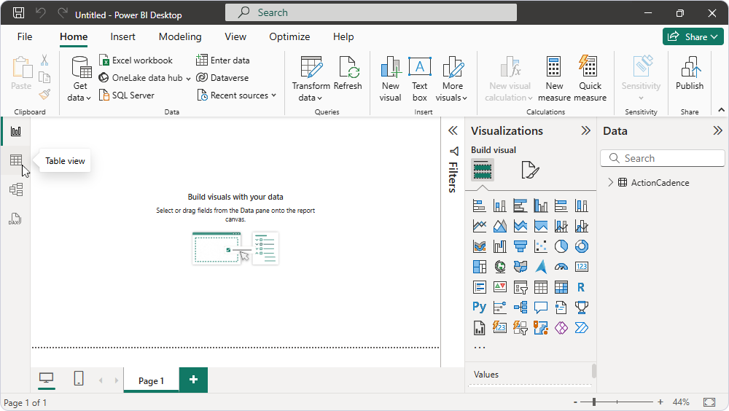Expand the ActionCadence table
The image size is (729, 411).
click(x=610, y=183)
